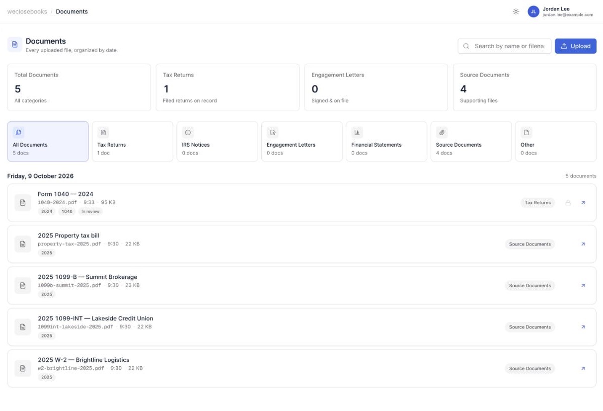Open the 2025 Property tax bill arrow icon

[x=583, y=244]
